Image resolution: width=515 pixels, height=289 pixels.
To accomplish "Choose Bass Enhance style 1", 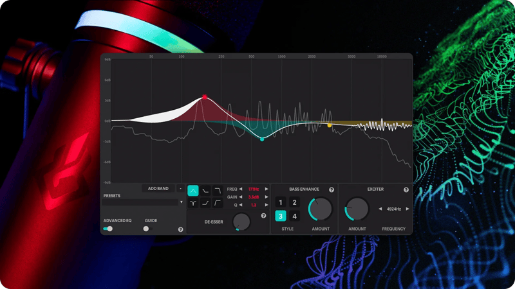I will [x=281, y=202].
